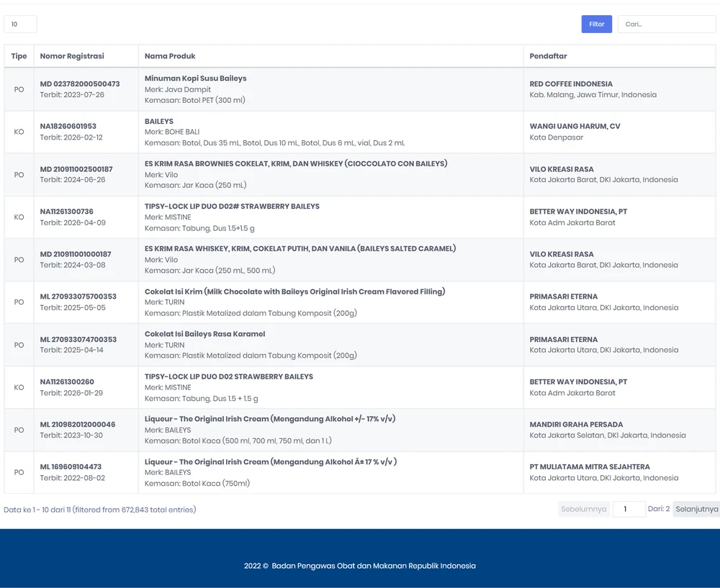The width and height of the screenshot is (720, 588).
Task: Select registration number ML 270933074700353
Action: pyautogui.click(x=78, y=340)
